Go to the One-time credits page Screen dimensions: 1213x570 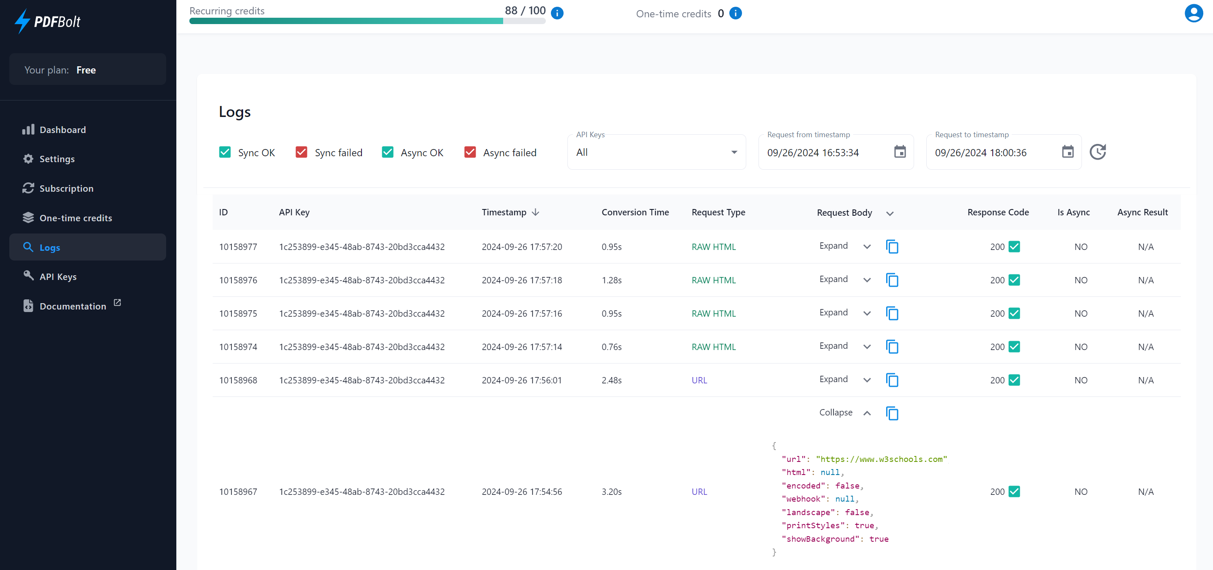[88, 218]
